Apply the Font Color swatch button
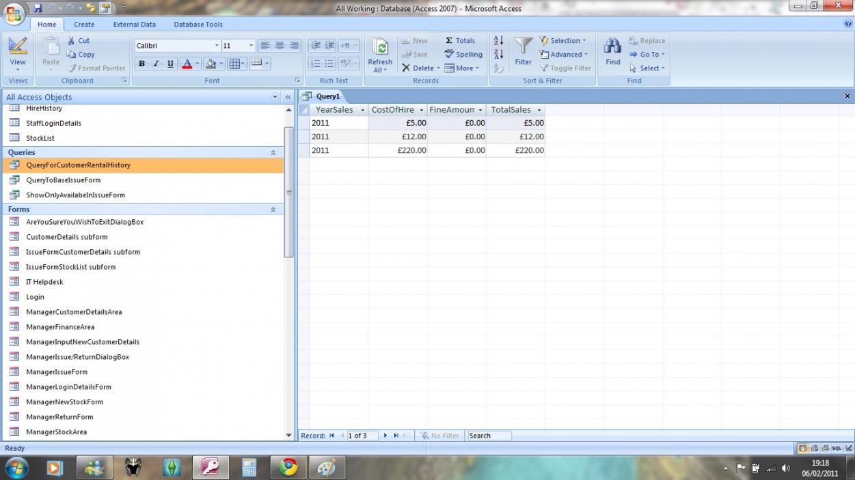 [x=187, y=63]
